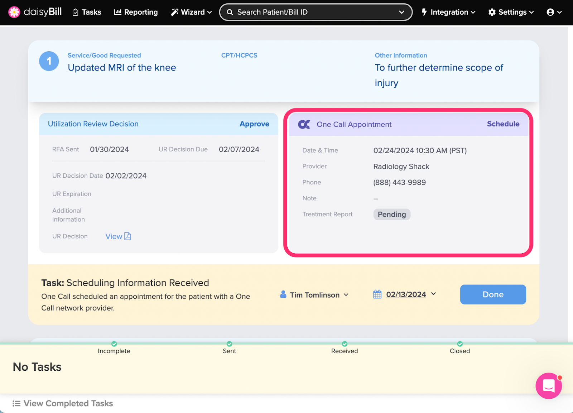573x413 pixels.
Task: Go to the Reporting section
Action: point(136,12)
